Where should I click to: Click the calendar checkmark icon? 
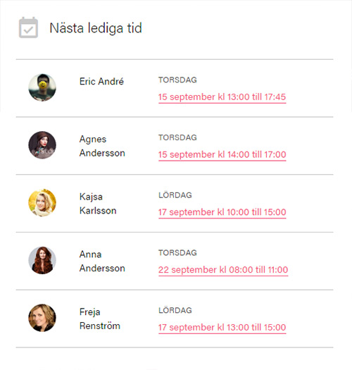click(x=28, y=27)
